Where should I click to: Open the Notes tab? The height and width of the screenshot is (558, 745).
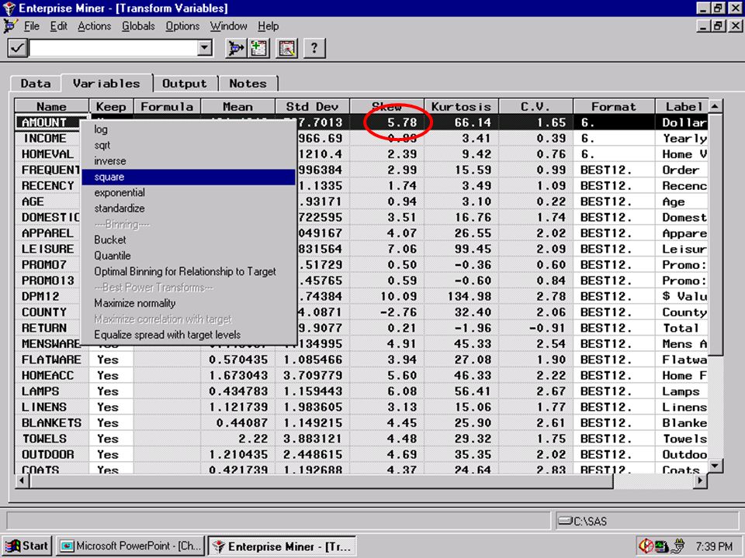[x=248, y=84]
